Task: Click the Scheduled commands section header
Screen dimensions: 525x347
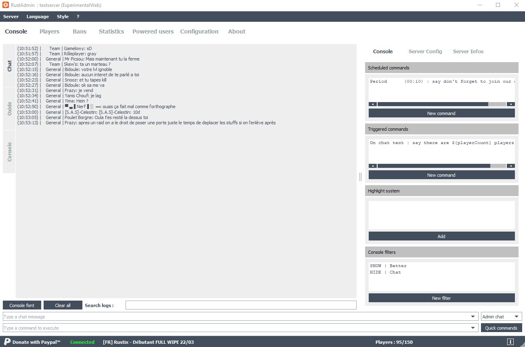Action: (x=442, y=68)
